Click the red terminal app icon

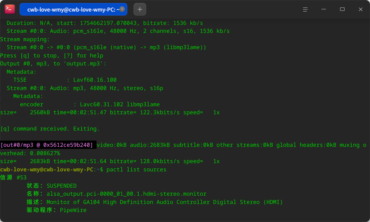[10, 9]
